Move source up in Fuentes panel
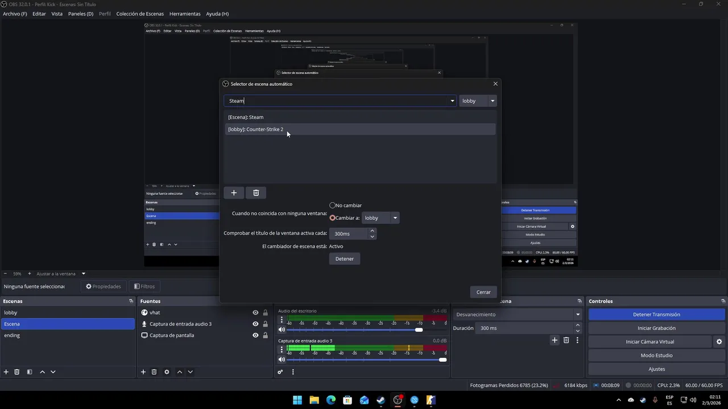The width and height of the screenshot is (728, 409). 180,372
